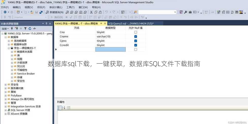The width and height of the screenshot is (248, 124).
Task: Uncheck Allow Null for Cpno
Action: [135, 41]
